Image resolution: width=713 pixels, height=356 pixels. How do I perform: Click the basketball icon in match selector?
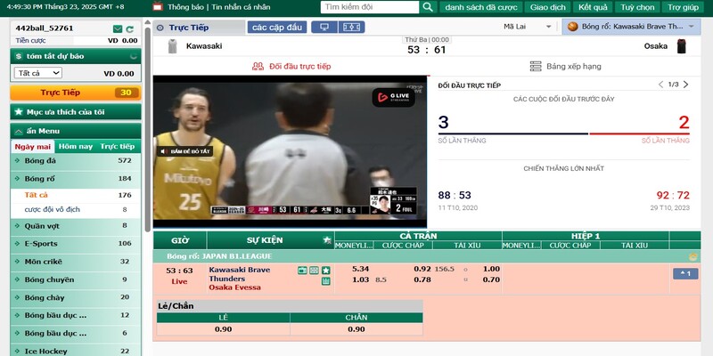[572, 27]
